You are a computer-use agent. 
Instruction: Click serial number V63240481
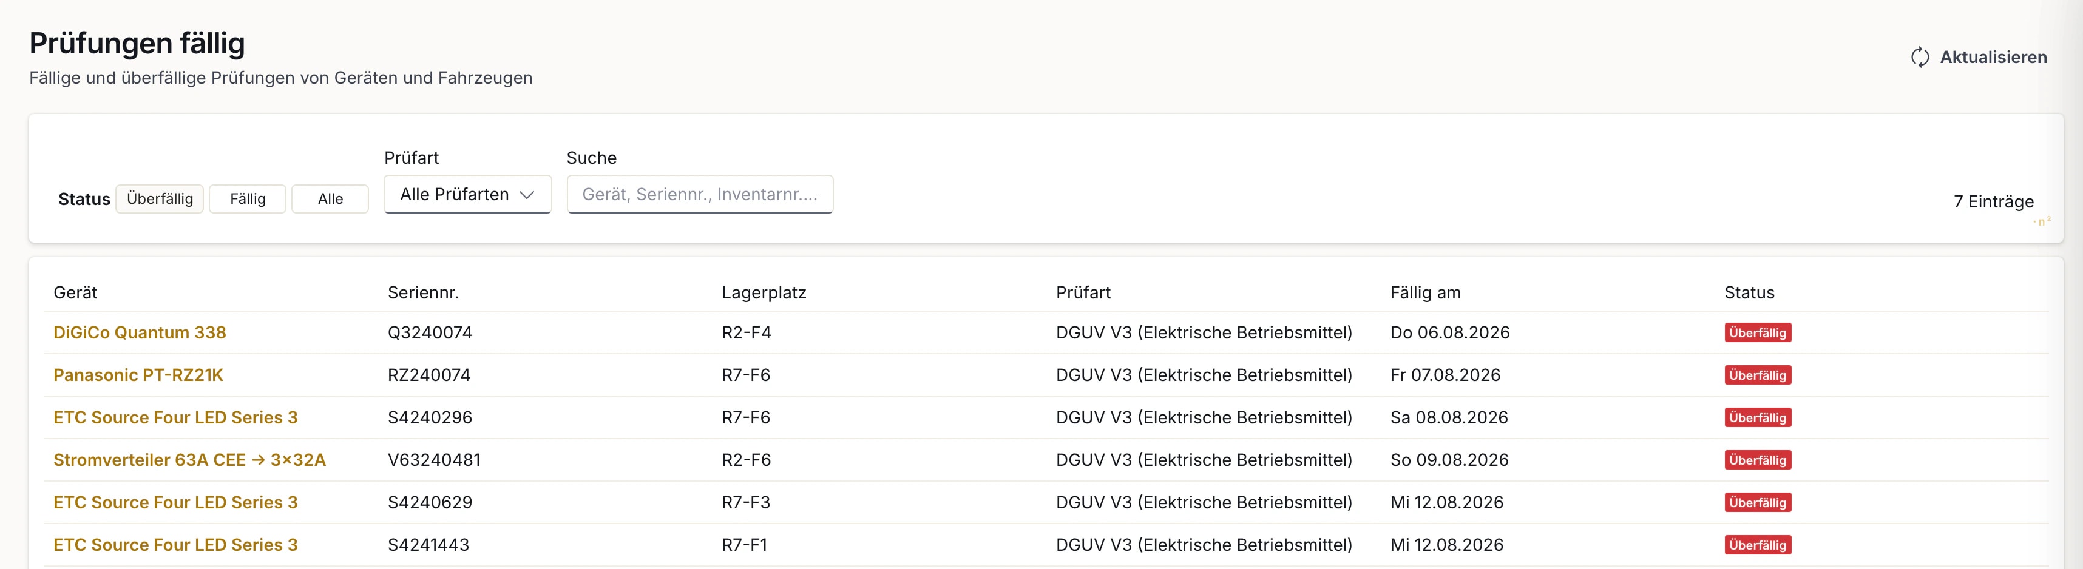pos(434,460)
